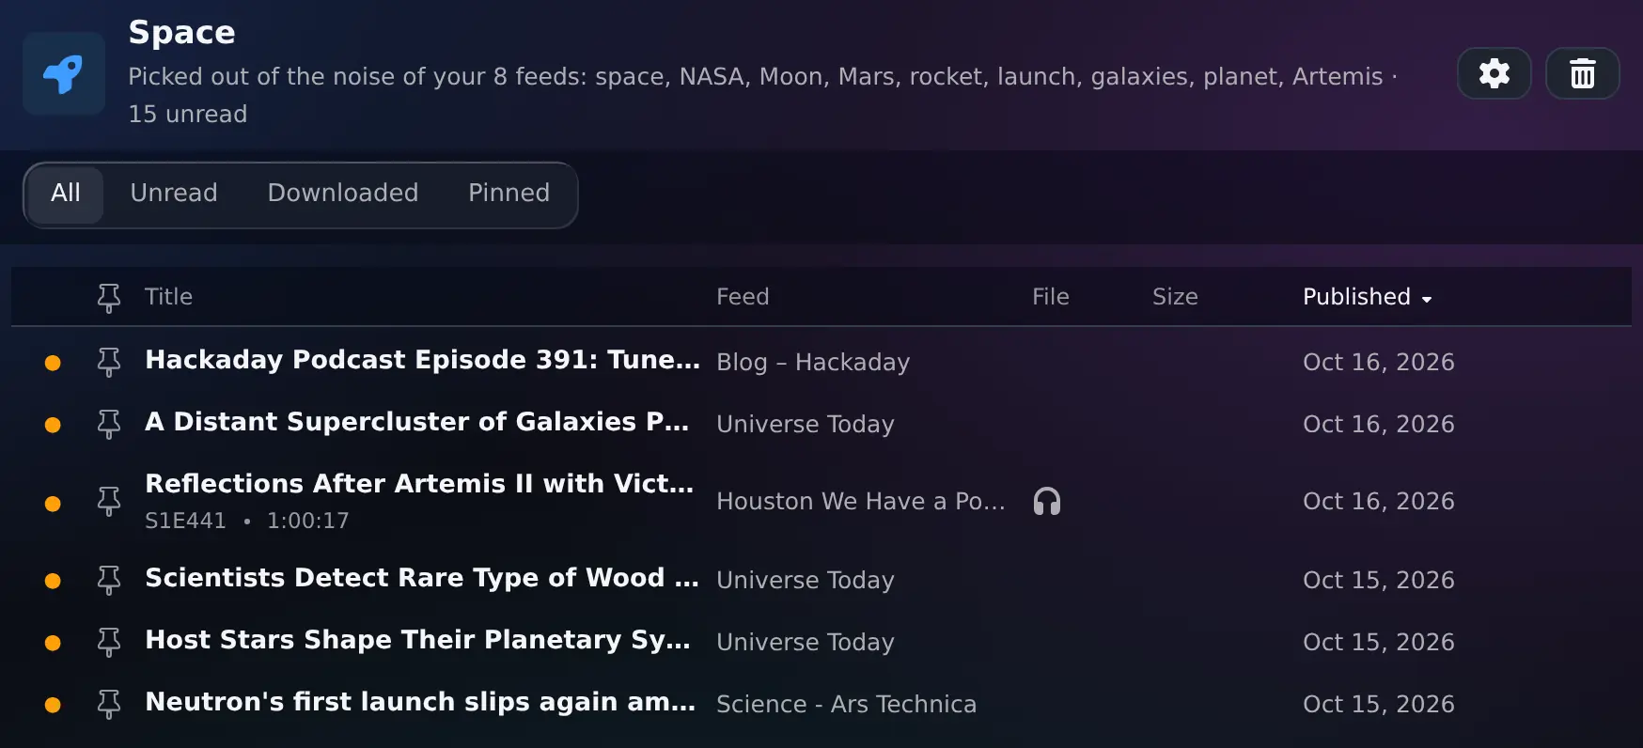
Task: Click Universe Today in Scientists Detect row
Action: click(806, 581)
